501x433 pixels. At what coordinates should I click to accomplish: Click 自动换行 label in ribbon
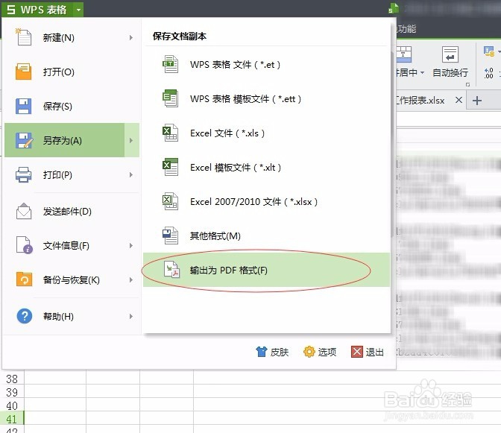[450, 73]
